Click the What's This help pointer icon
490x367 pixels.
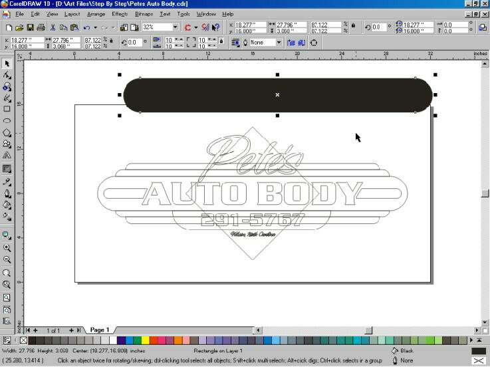[x=215, y=27]
